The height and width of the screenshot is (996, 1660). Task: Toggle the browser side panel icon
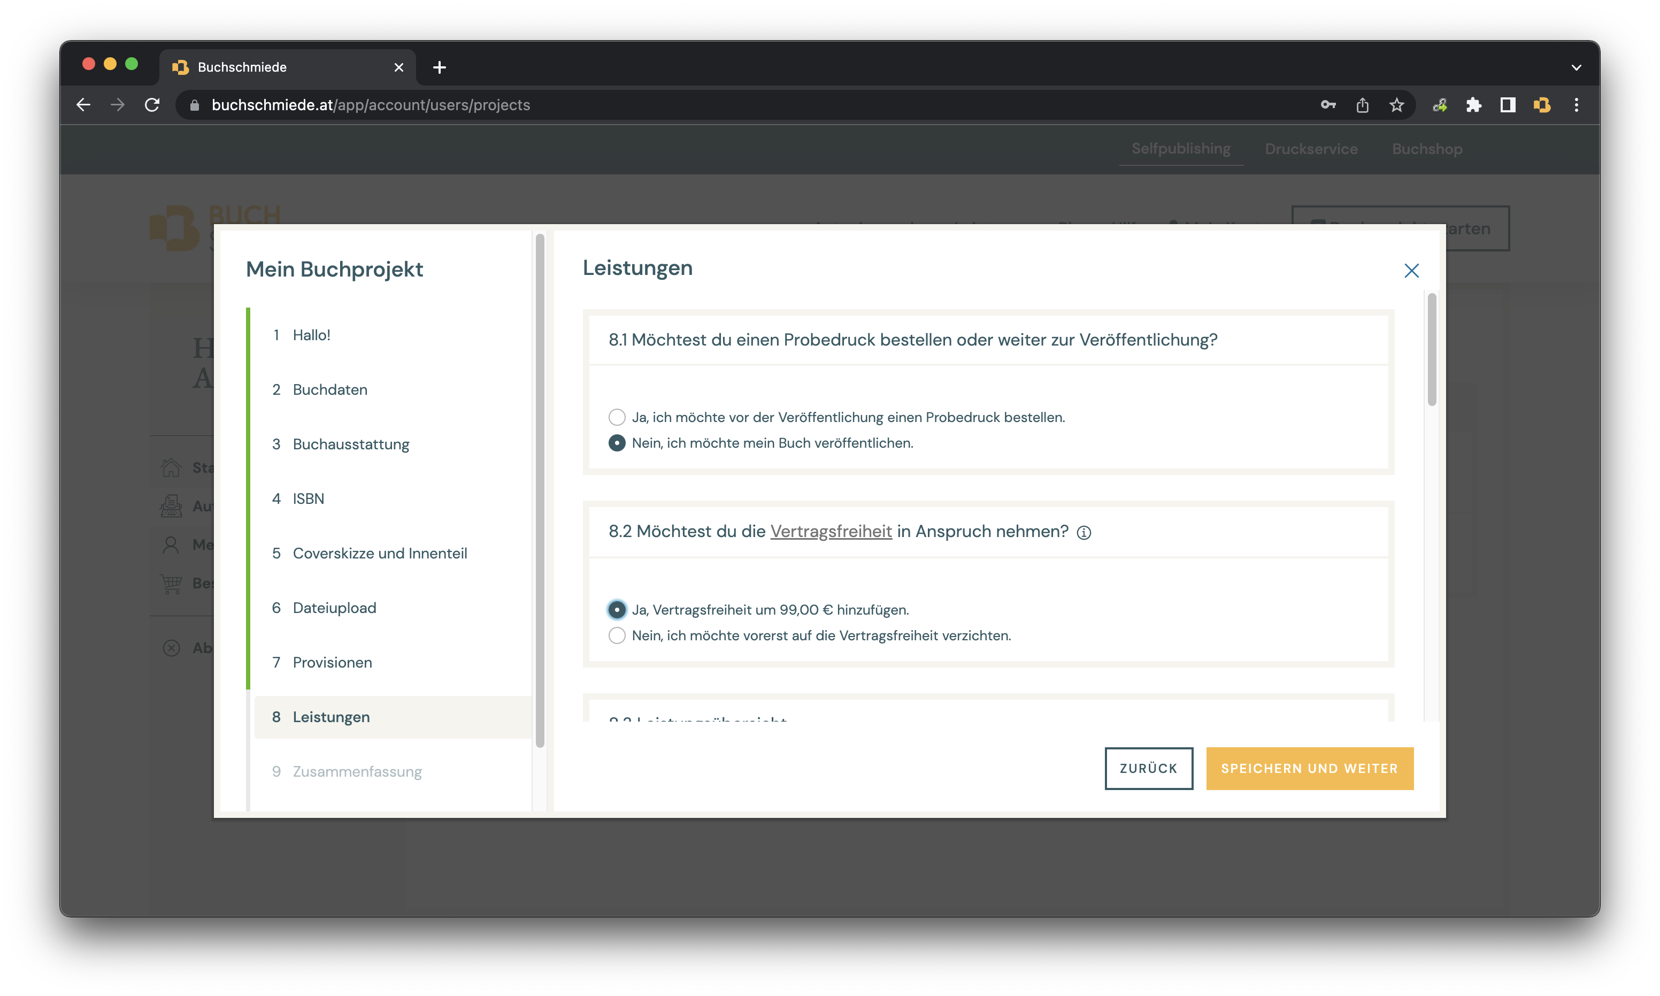pos(1508,105)
